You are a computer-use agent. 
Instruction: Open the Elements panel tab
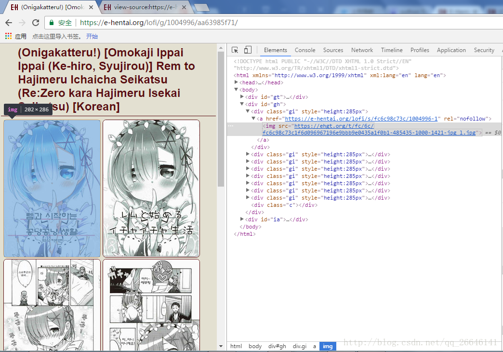(x=275, y=50)
